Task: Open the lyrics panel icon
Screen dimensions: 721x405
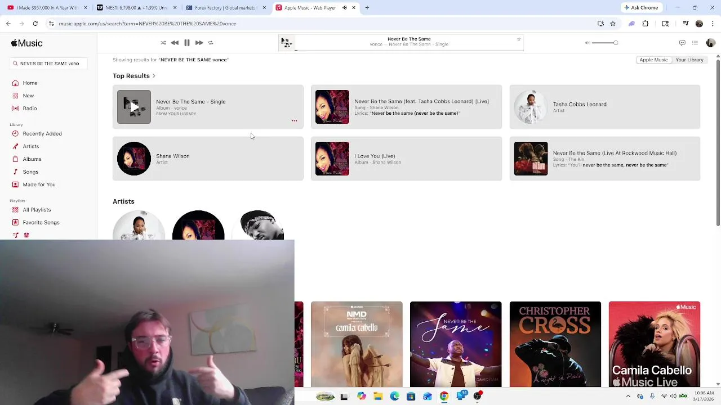Action: tap(682, 43)
